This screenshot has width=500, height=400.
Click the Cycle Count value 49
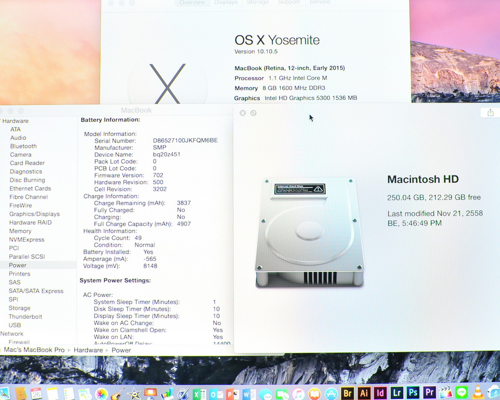tap(138, 238)
